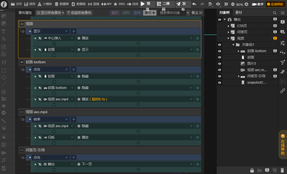Expand the CTA页 tree node
This screenshot has height=174, width=287.
228,26
